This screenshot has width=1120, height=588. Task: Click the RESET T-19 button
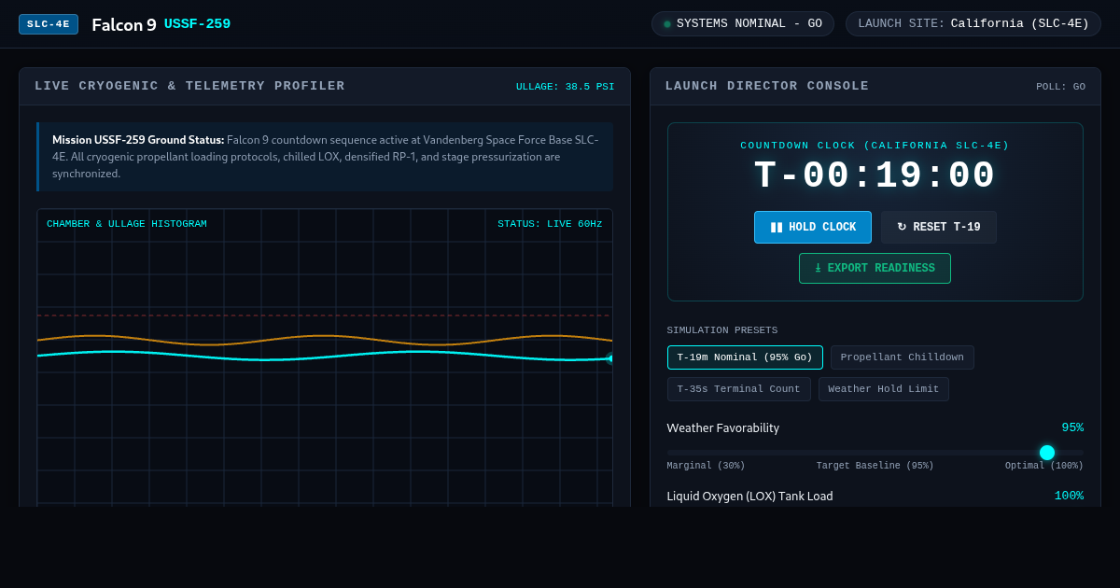coord(939,227)
